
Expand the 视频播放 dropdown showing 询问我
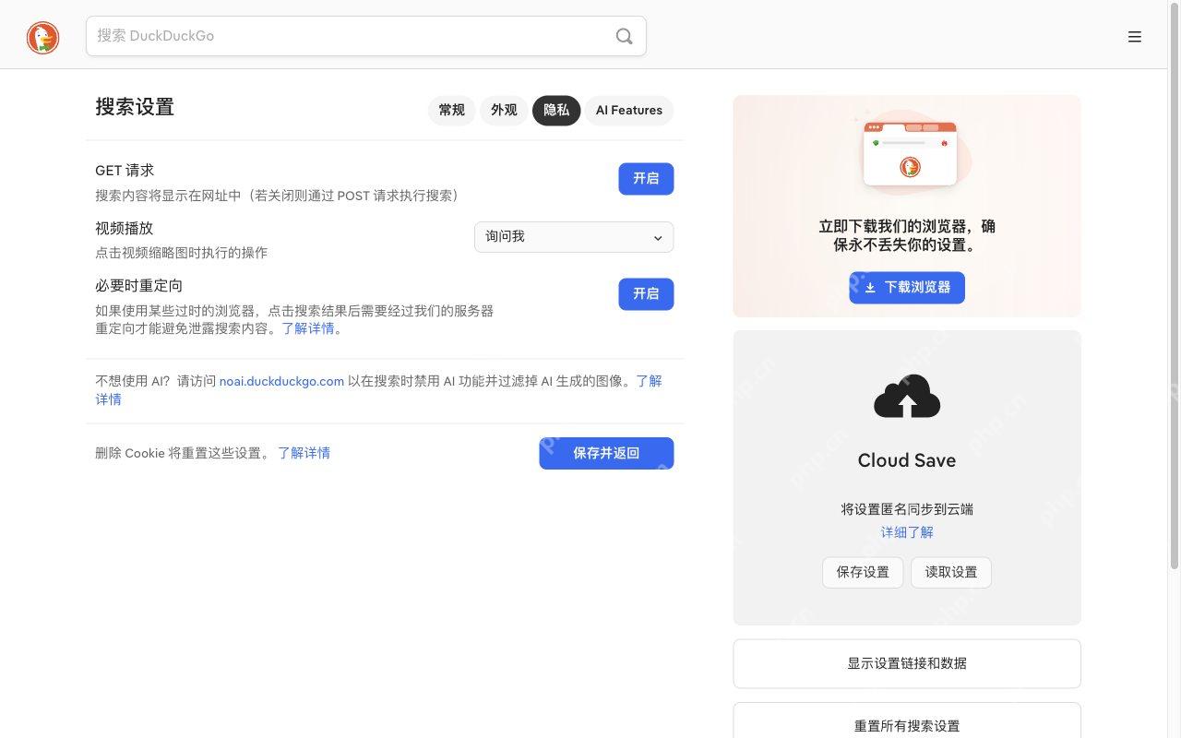pyautogui.click(x=574, y=237)
